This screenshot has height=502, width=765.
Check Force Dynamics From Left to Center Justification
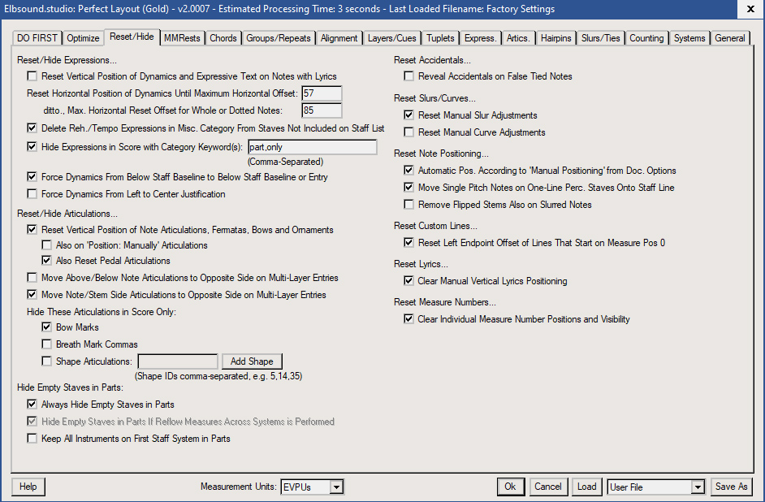[x=32, y=194]
